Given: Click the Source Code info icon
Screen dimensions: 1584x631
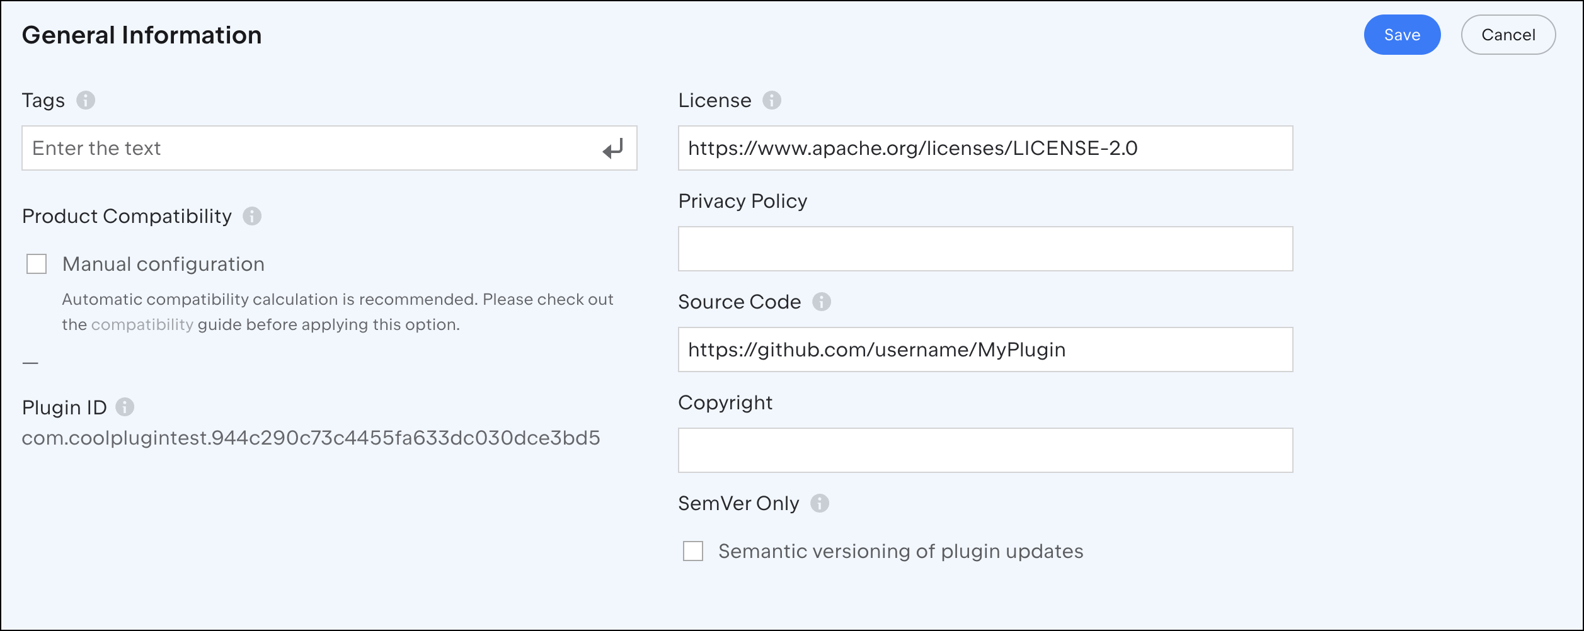Looking at the screenshot, I should pos(822,302).
